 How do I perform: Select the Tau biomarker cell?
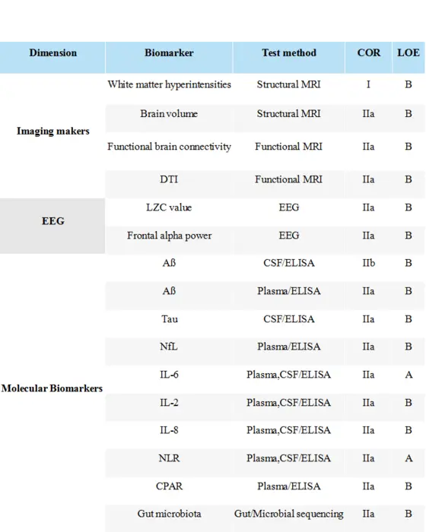coord(169,324)
